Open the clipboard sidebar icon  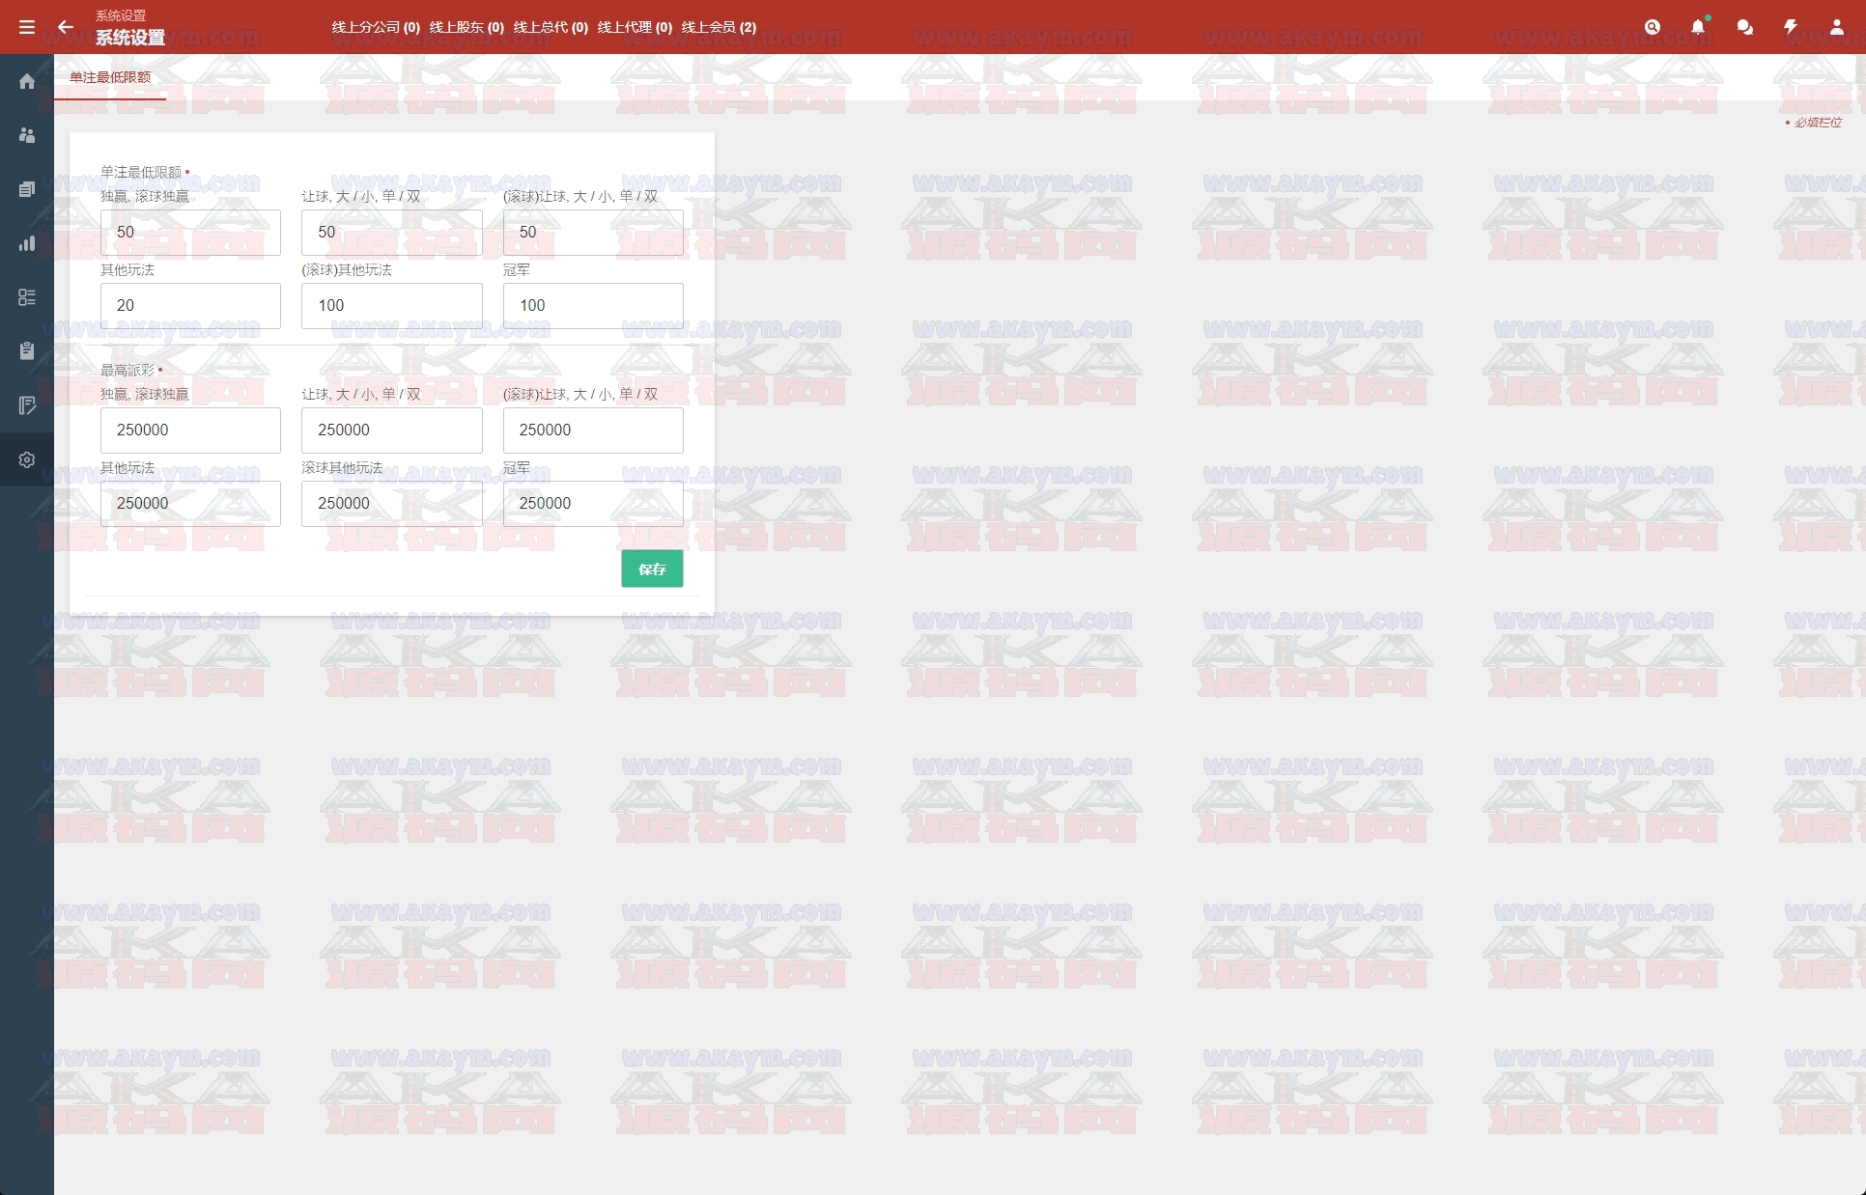(27, 351)
